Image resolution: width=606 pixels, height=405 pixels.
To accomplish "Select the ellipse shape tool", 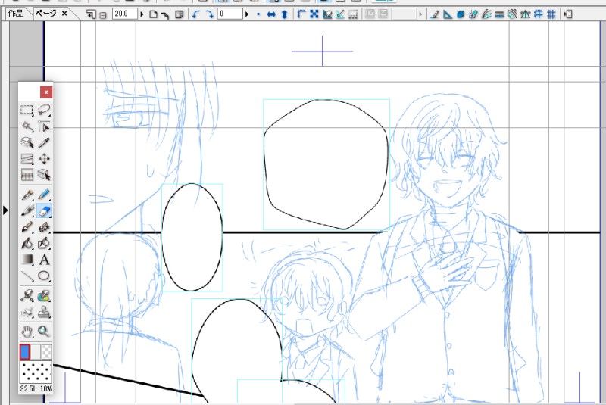I will 44,276.
